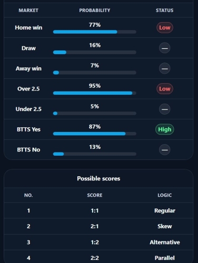Viewport: 198px width, 263px height.
Task: Click the Home win 77% probability bar
Action: click(95, 32)
